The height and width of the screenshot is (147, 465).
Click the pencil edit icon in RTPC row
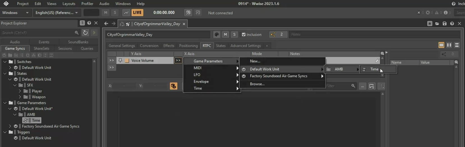point(377,61)
